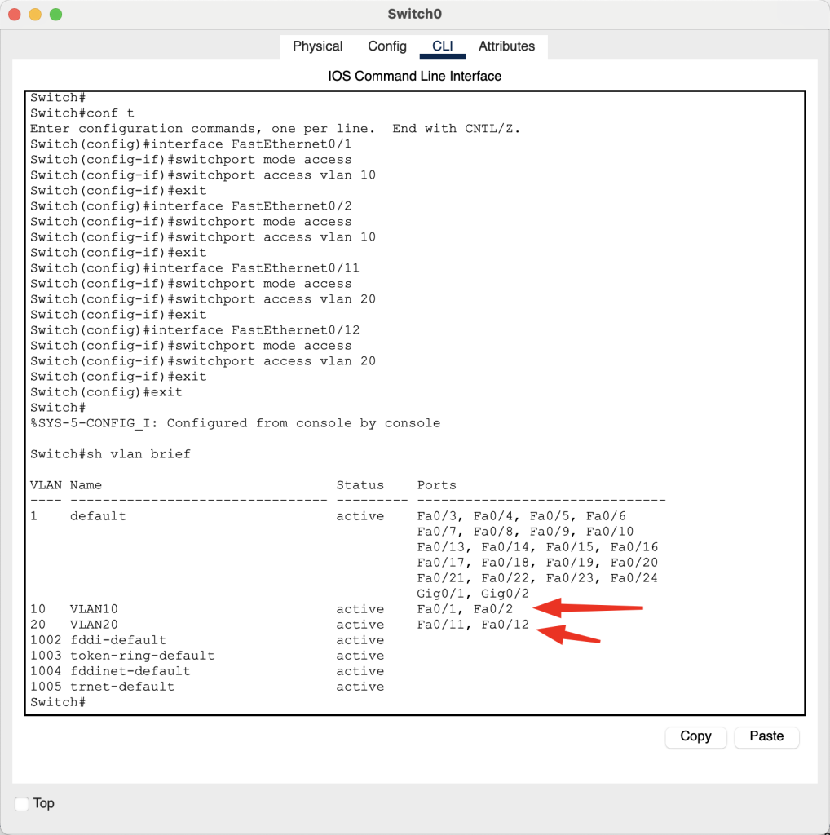The image size is (830, 835).
Task: Switch to the Attributes tab
Action: click(x=506, y=46)
